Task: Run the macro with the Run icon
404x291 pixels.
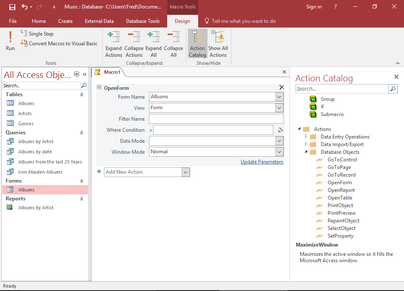Action: tap(10, 41)
